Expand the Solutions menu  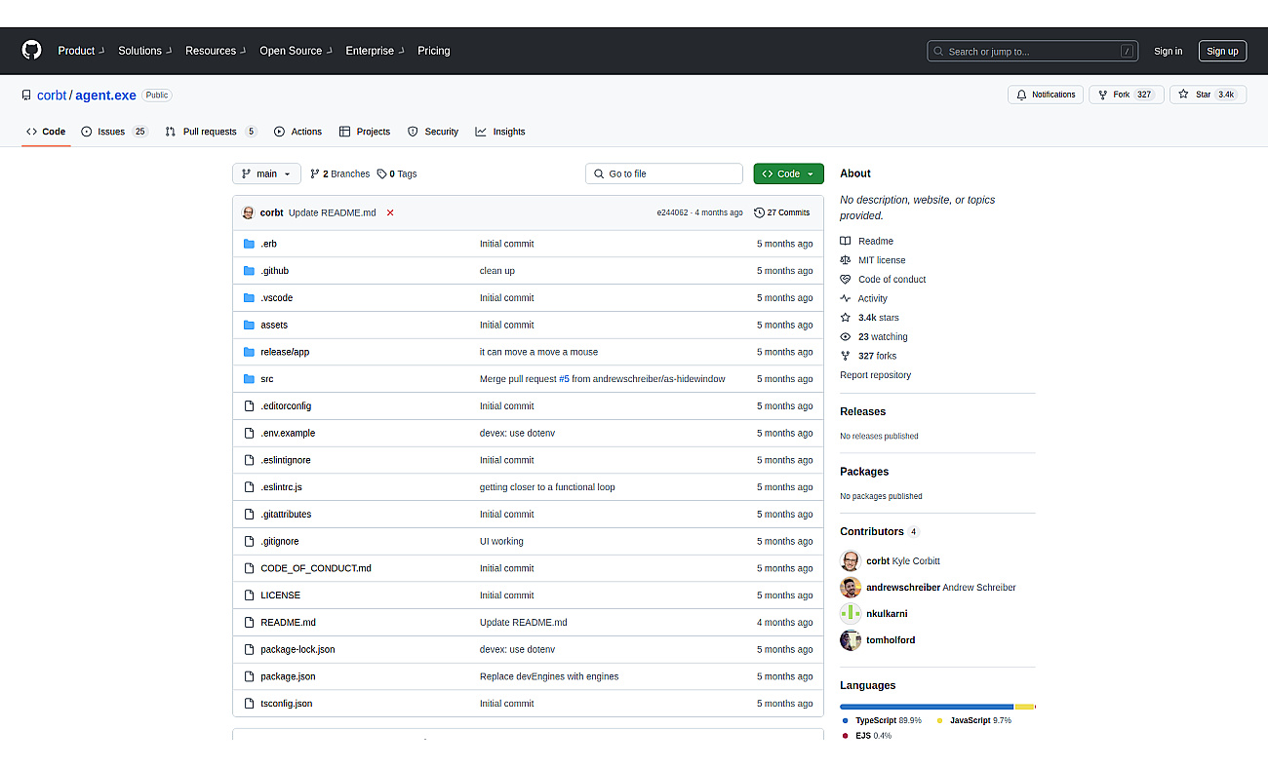[x=145, y=51]
